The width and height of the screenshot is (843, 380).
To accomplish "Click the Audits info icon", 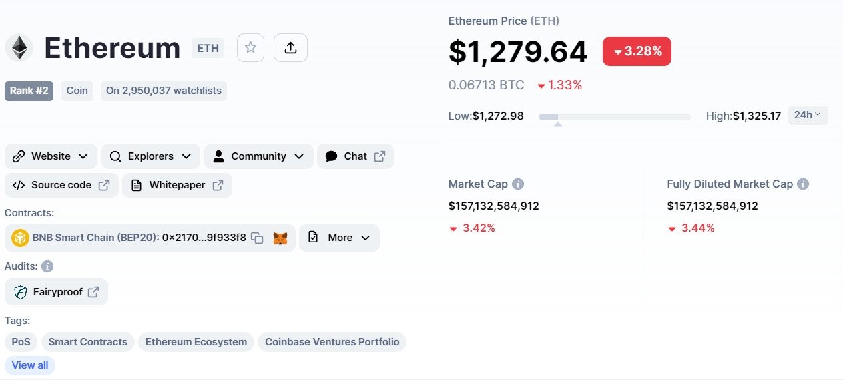I will (47, 266).
